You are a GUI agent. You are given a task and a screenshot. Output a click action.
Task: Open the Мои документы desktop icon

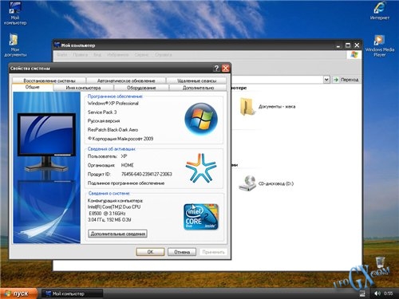pos(15,45)
